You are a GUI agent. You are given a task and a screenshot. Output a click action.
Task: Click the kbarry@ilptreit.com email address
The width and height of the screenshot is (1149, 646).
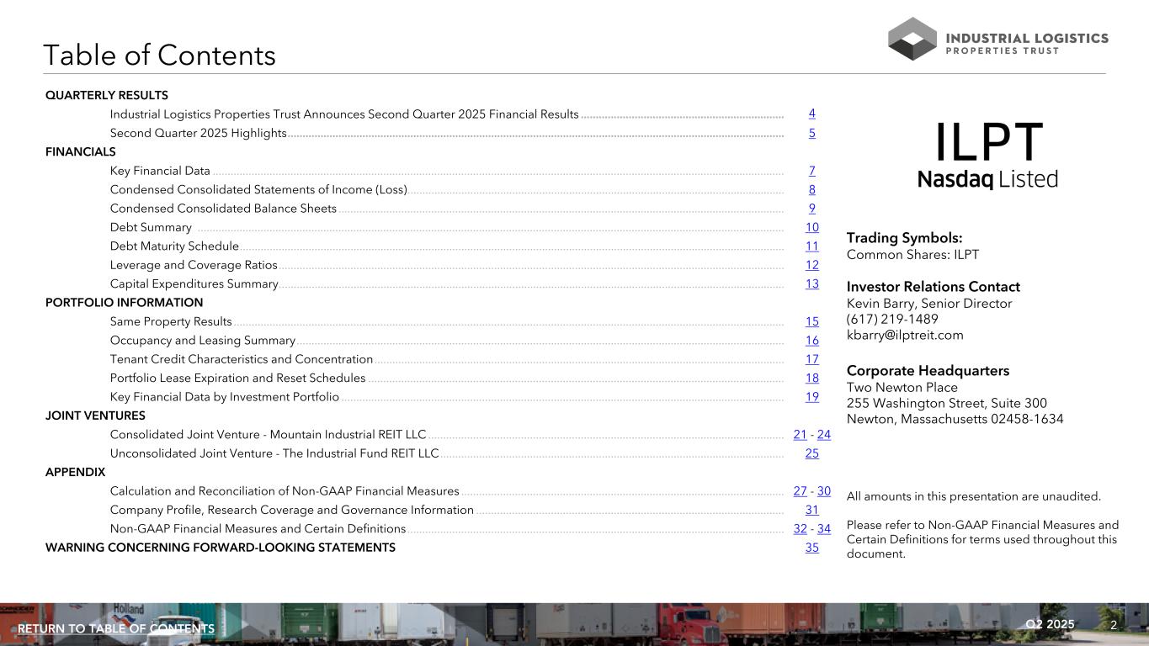point(904,335)
